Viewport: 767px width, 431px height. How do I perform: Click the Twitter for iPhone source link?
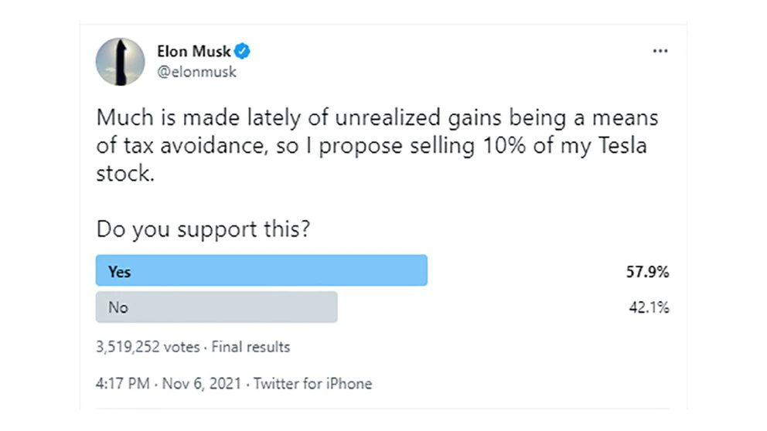pos(312,384)
